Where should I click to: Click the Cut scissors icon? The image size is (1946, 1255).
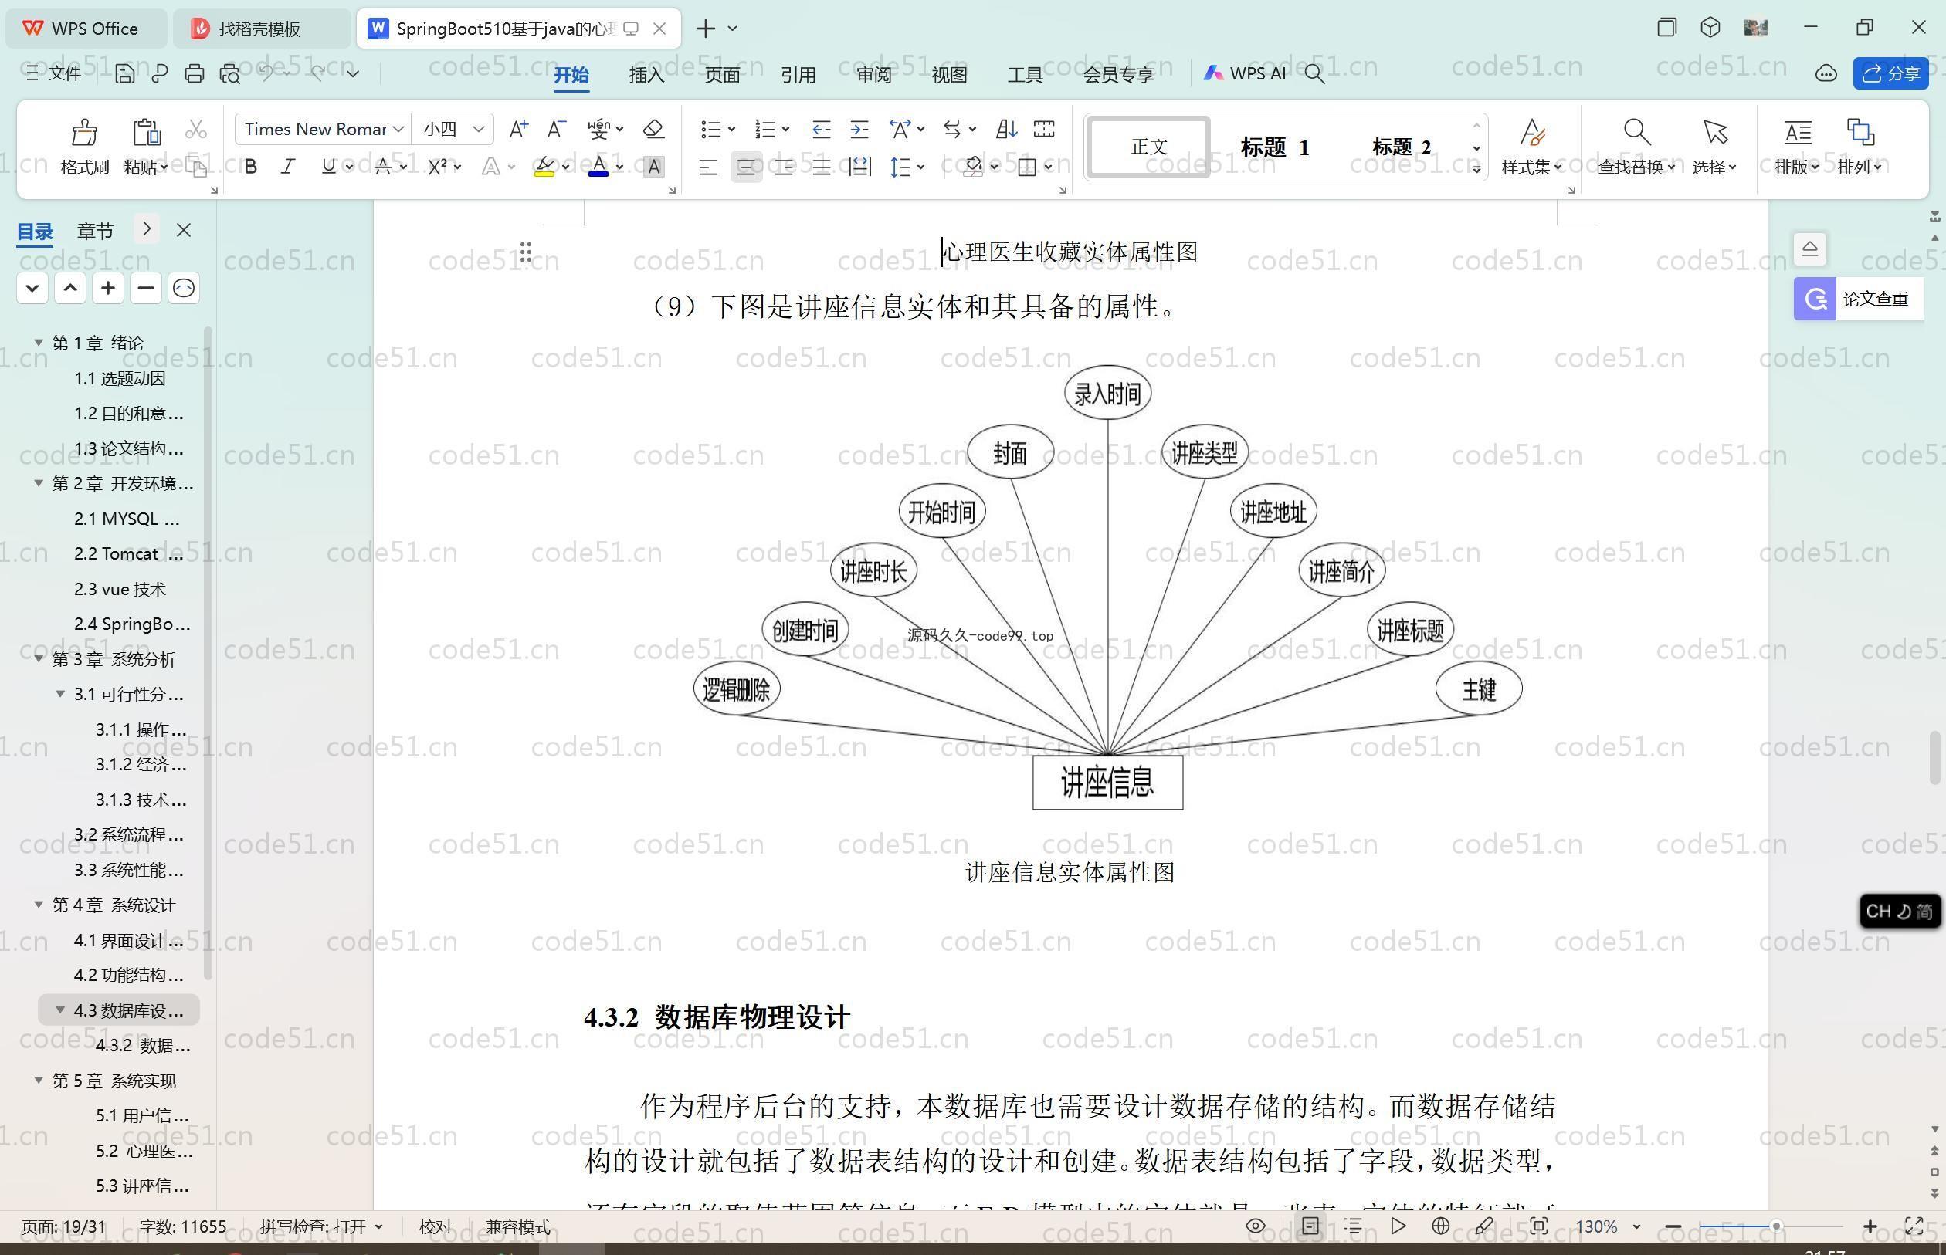[195, 129]
